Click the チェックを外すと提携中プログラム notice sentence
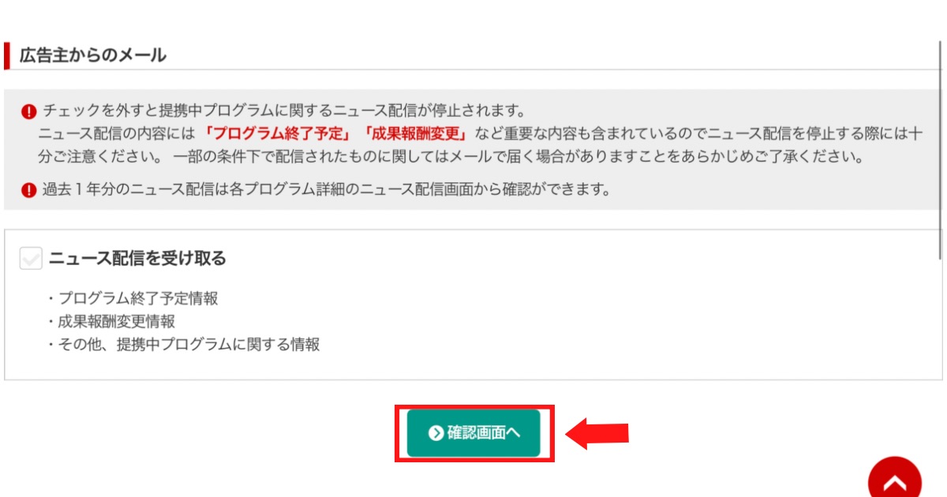The width and height of the screenshot is (947, 497). tap(284, 110)
